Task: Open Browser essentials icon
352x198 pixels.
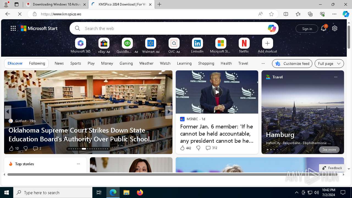Action: (322, 14)
